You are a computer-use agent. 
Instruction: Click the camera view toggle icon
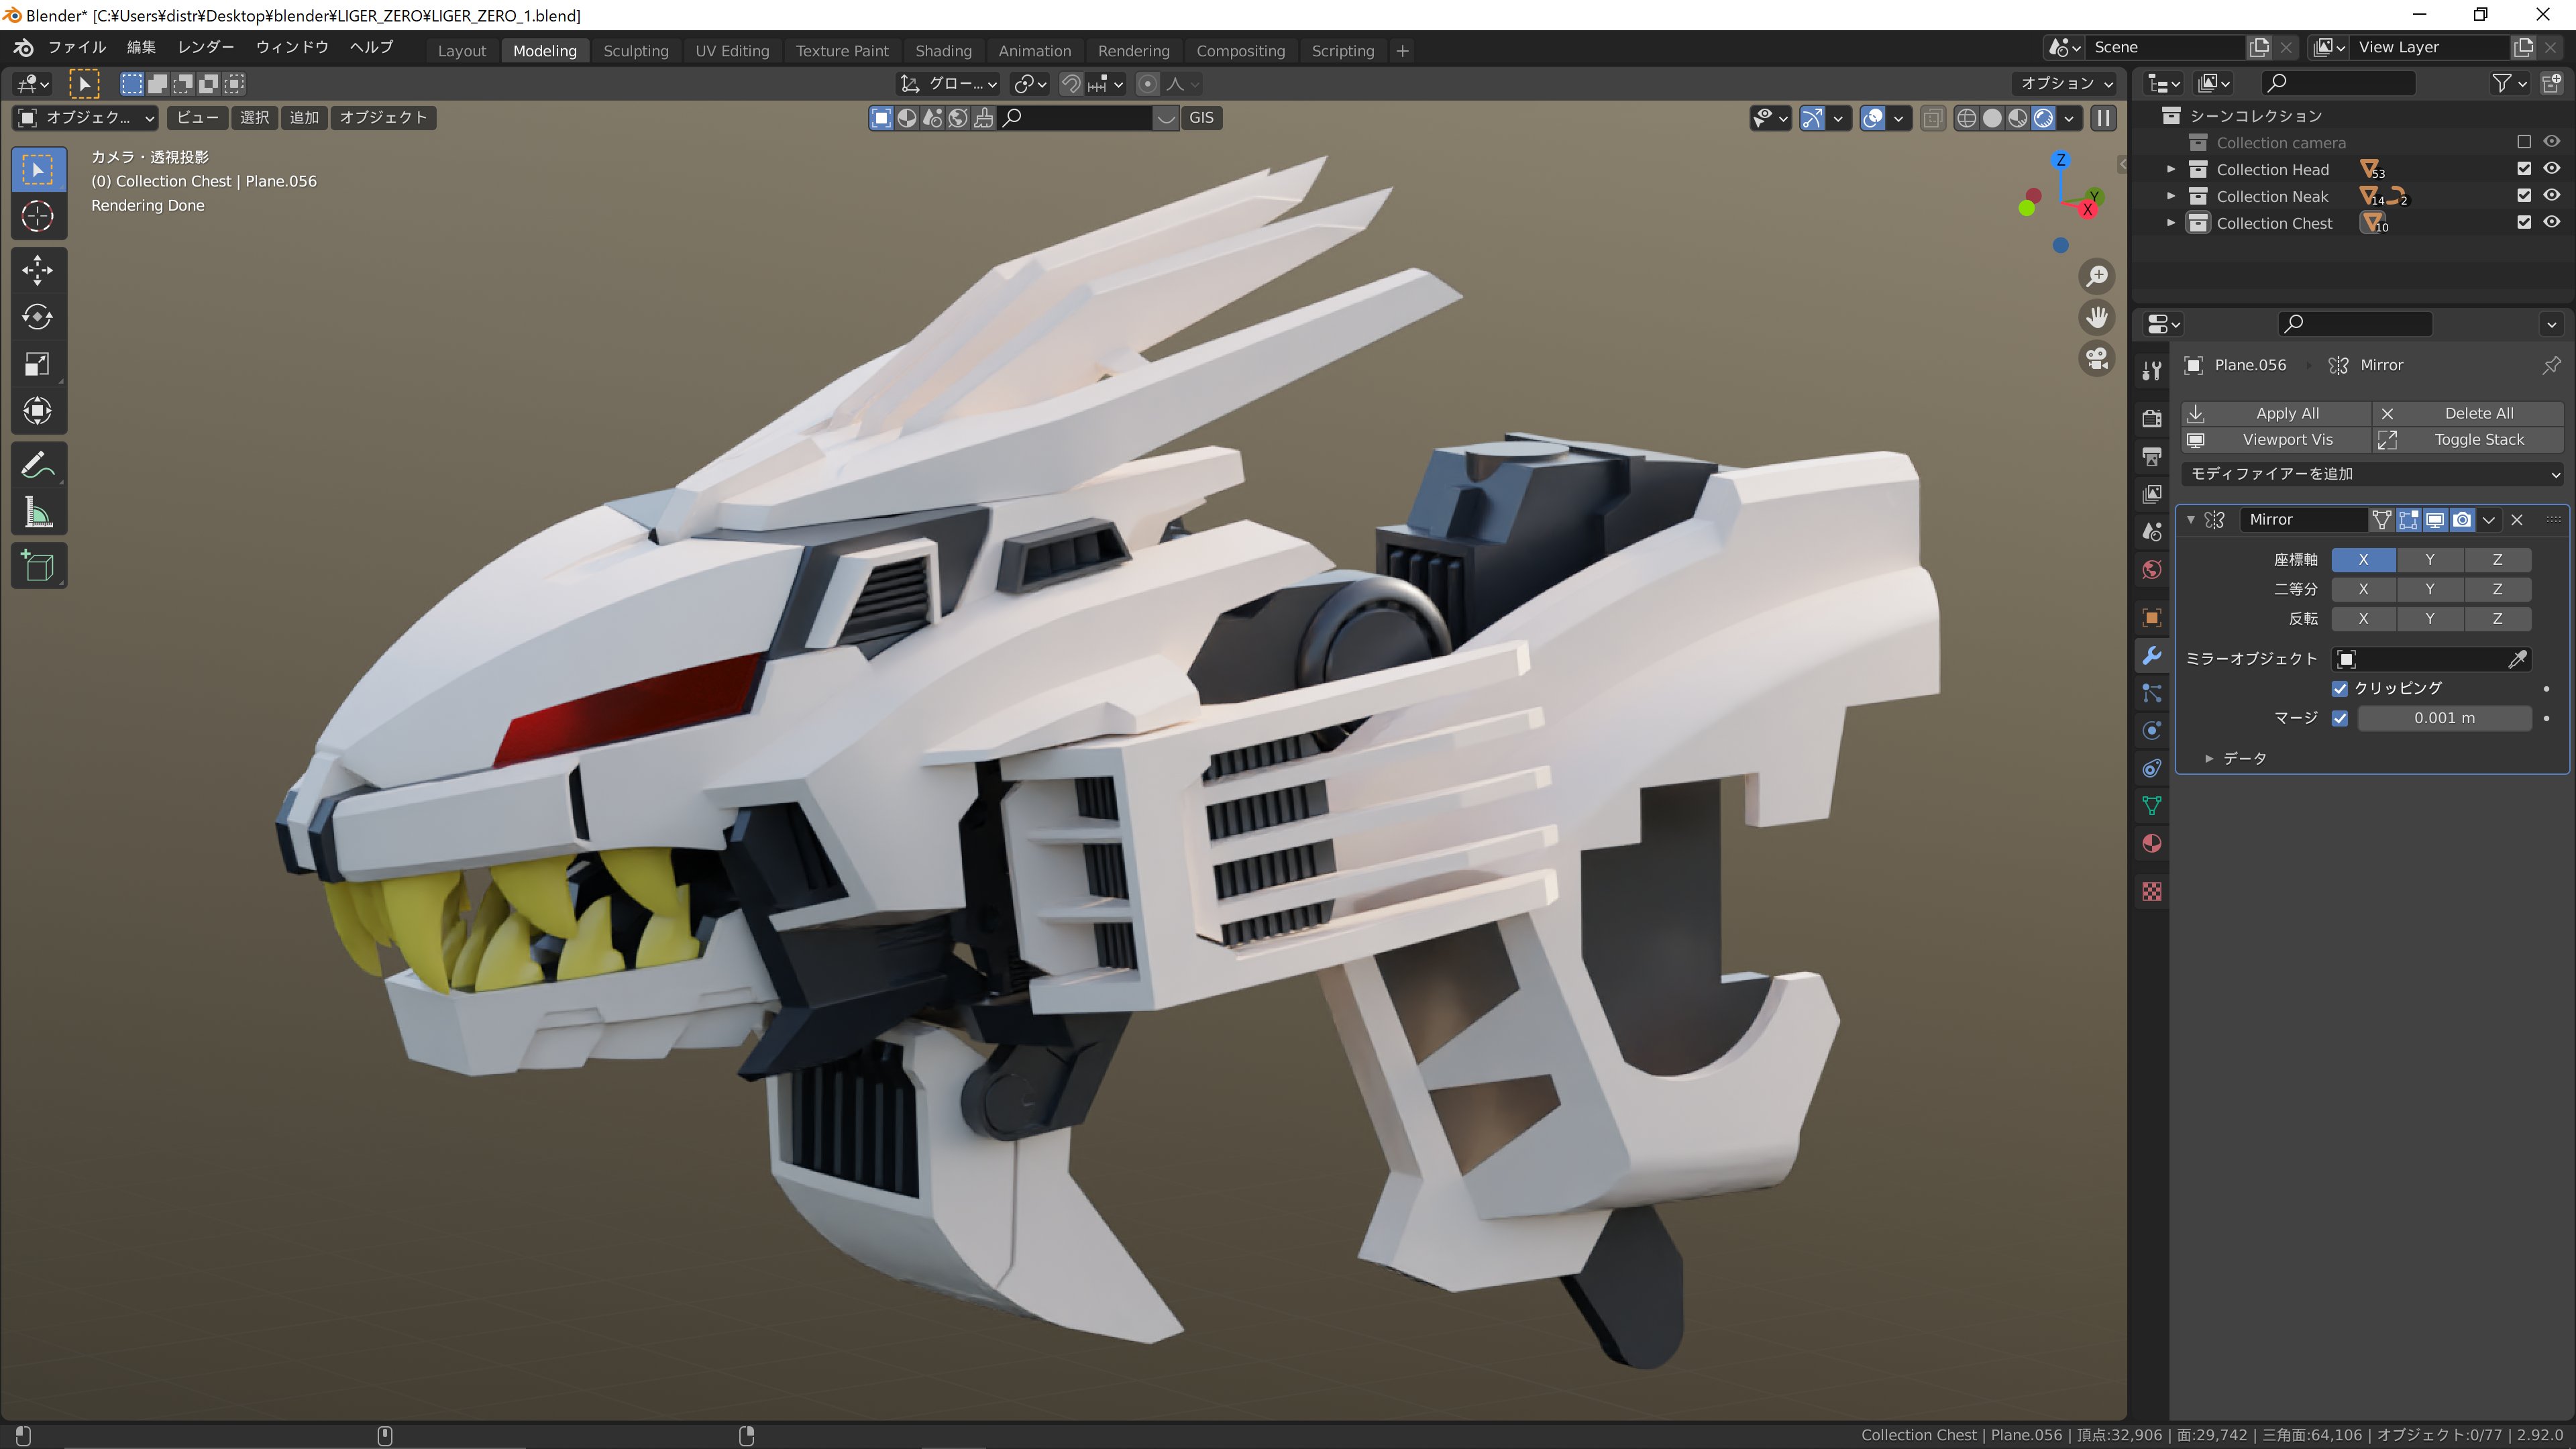(2097, 358)
